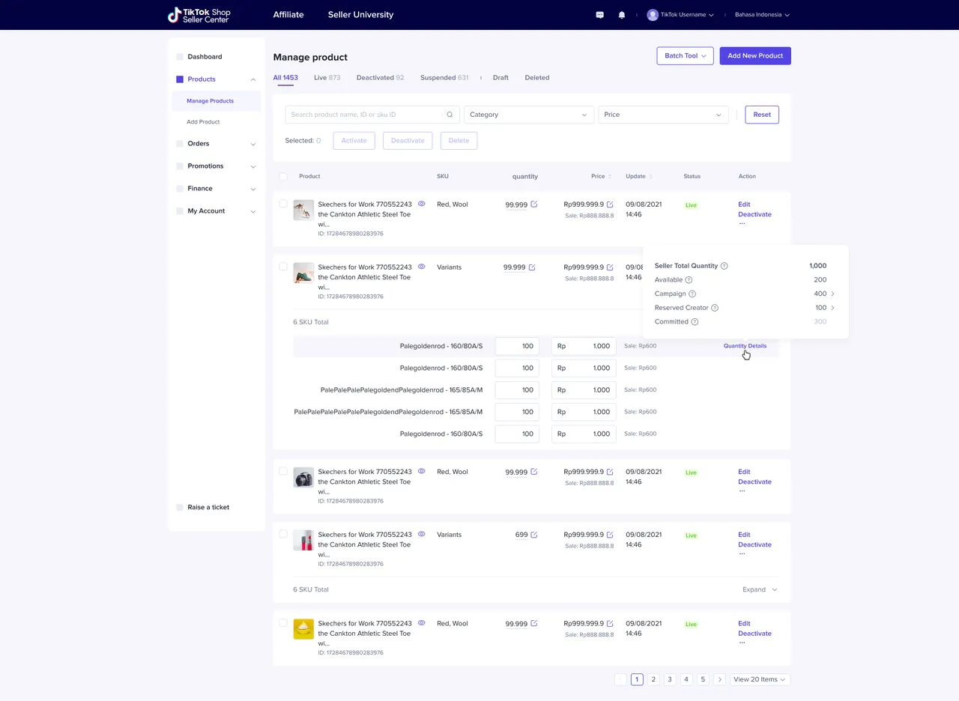The height and width of the screenshot is (701, 959).
Task: Click the help icon beside Seller Total Quantity
Action: tap(724, 266)
